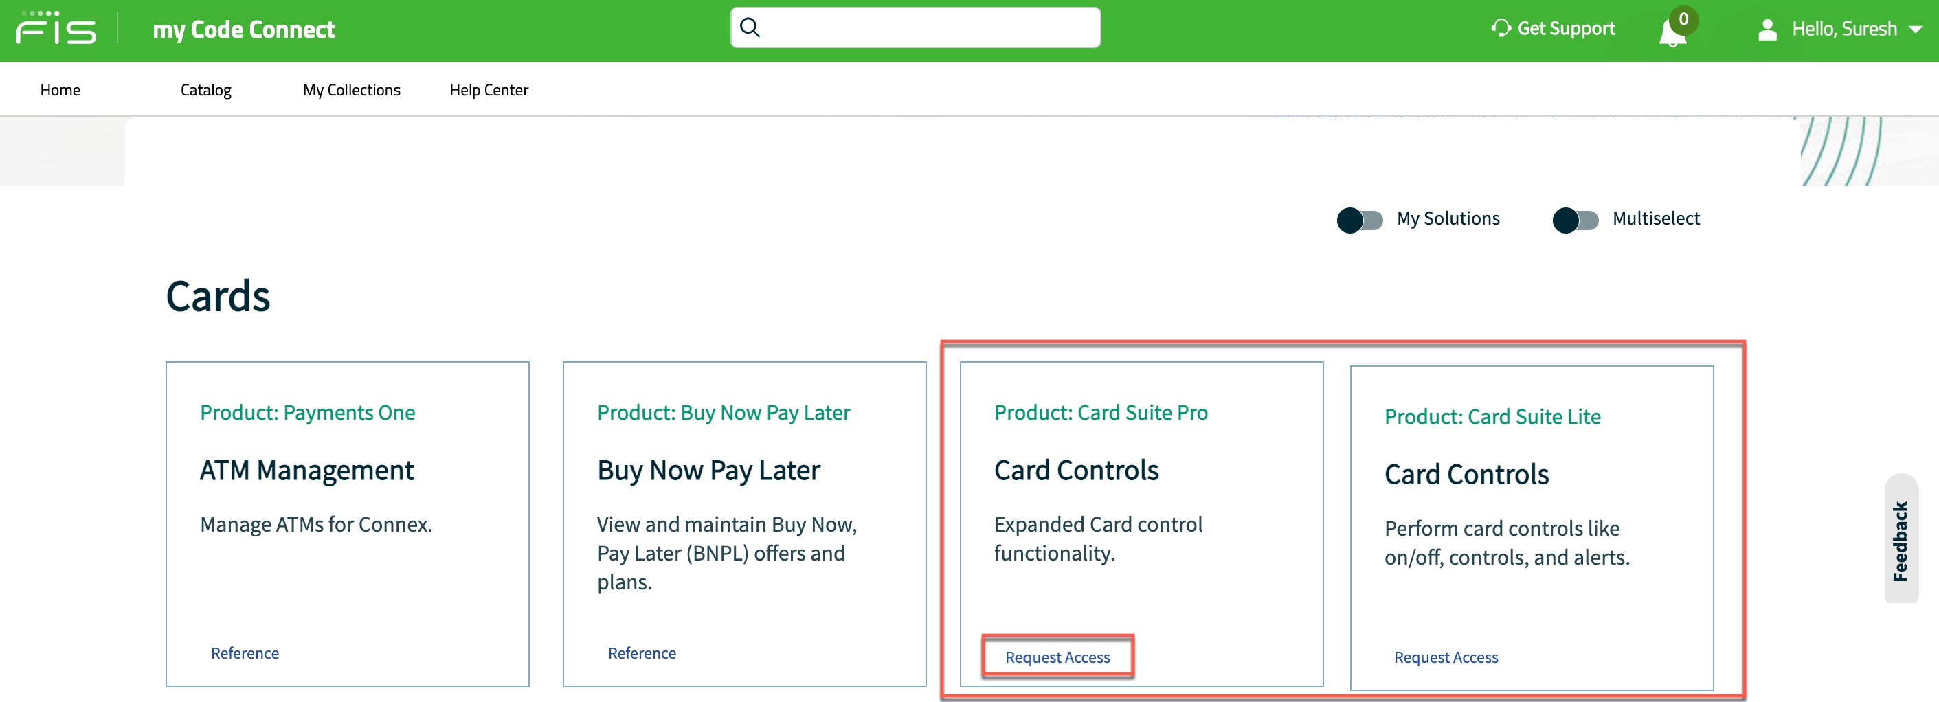Click Reference link under ATM Management
Viewport: 1939px width, 702px height.
click(x=245, y=653)
